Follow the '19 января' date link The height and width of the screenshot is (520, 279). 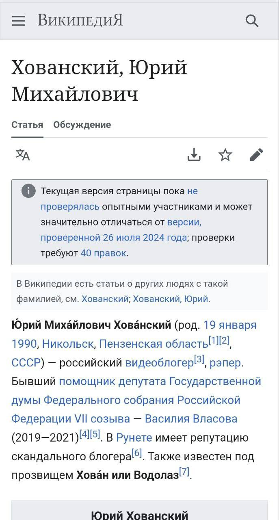(x=230, y=325)
